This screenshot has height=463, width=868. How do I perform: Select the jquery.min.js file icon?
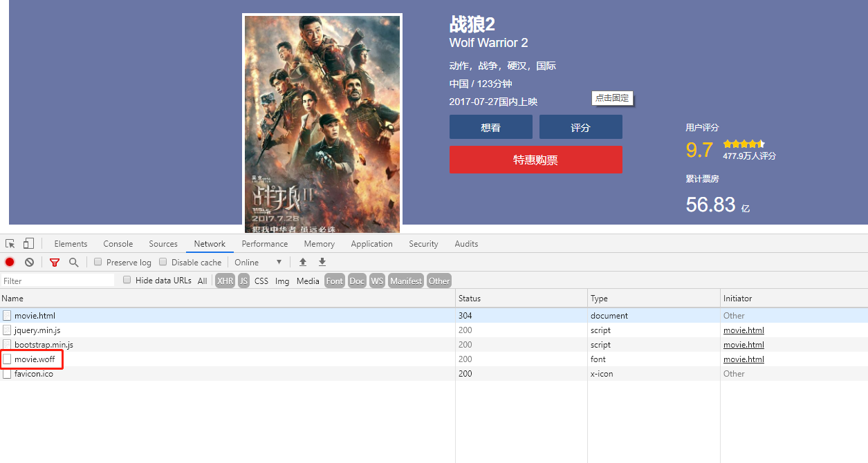[7, 330]
